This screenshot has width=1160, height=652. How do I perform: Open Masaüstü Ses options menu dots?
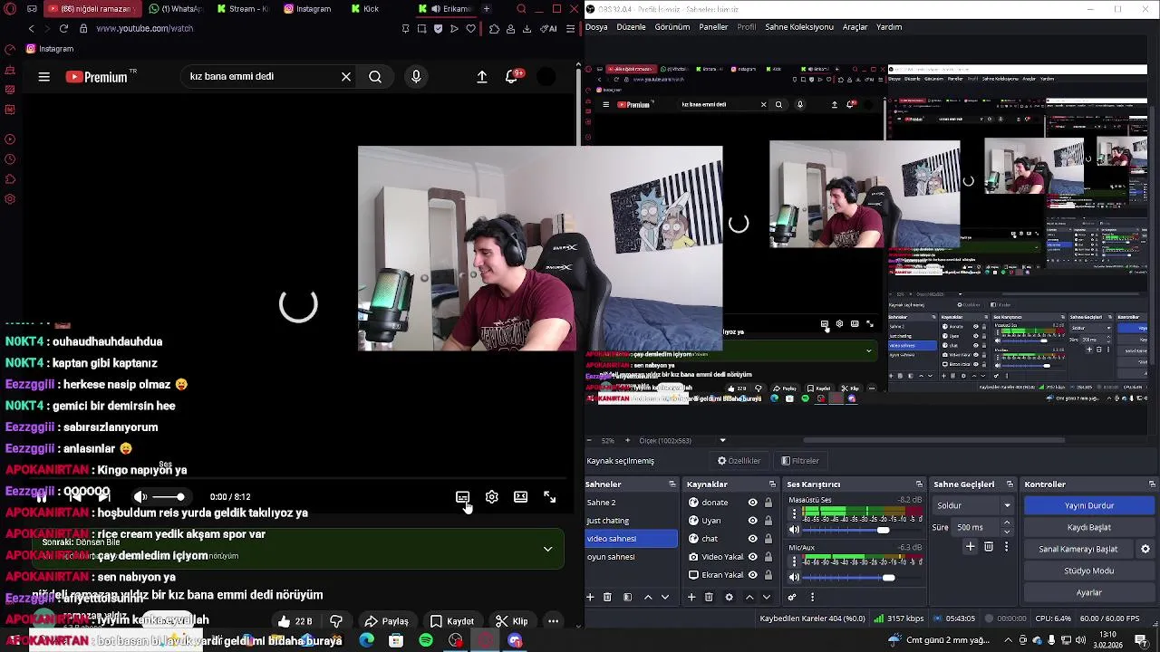tap(795, 513)
